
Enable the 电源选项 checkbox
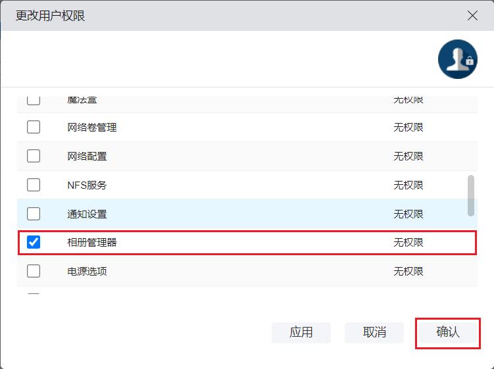pos(34,271)
